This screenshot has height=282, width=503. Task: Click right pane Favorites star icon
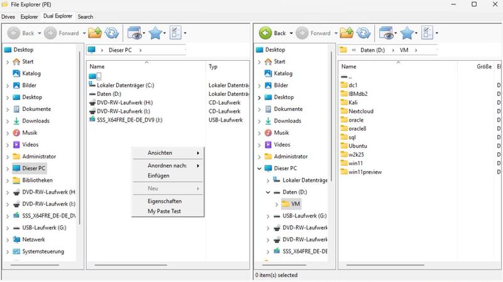(407, 33)
